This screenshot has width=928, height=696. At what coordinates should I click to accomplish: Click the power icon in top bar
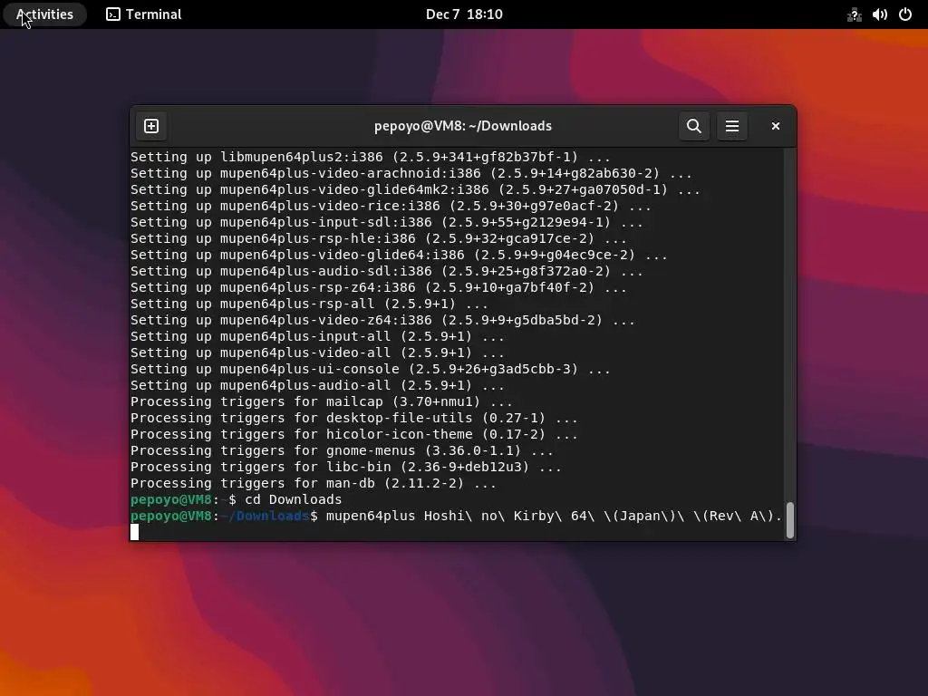tap(905, 14)
